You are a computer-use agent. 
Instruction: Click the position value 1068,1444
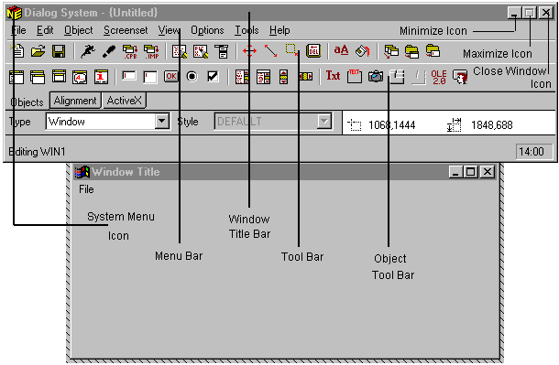tap(392, 125)
